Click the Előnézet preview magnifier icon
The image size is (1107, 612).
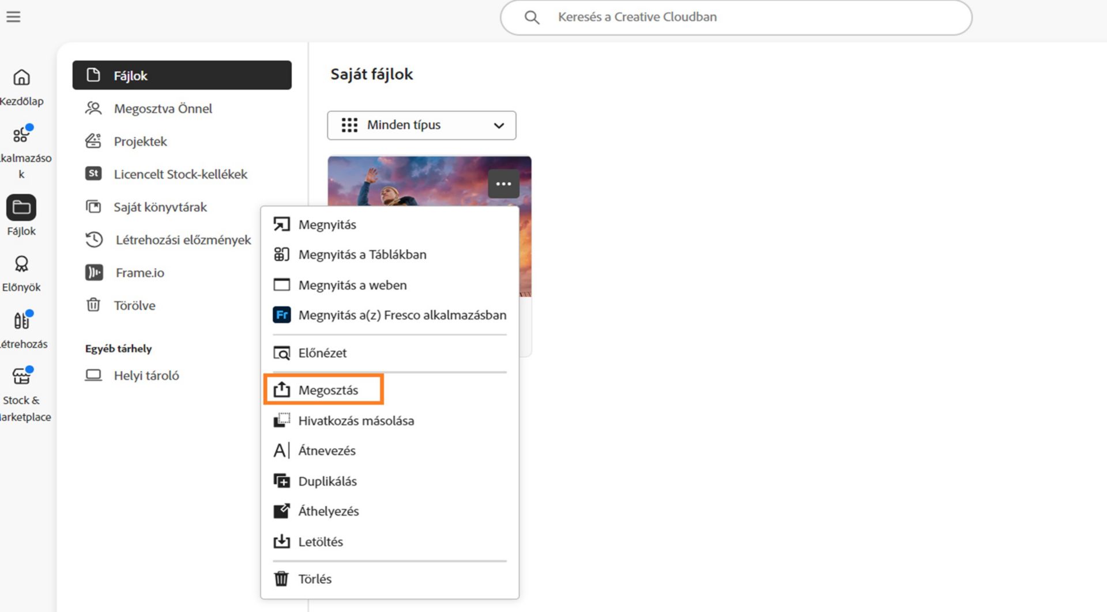(x=281, y=353)
